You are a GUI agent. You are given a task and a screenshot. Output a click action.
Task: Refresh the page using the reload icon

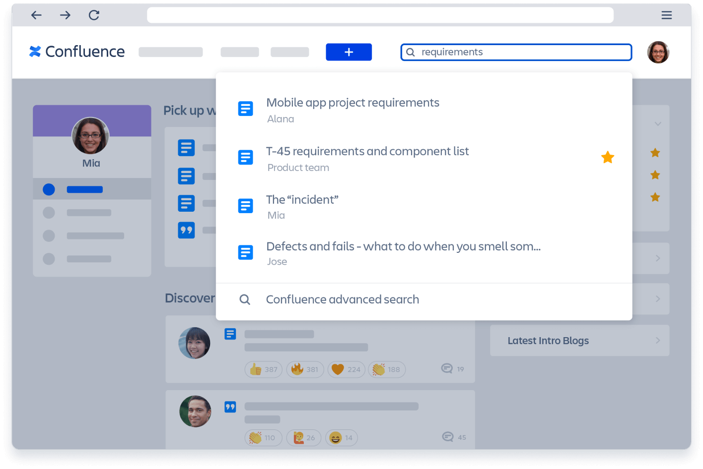(94, 15)
